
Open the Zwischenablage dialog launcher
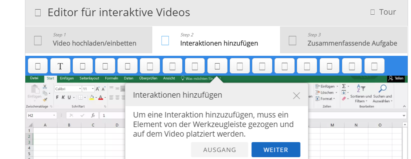[51, 106]
